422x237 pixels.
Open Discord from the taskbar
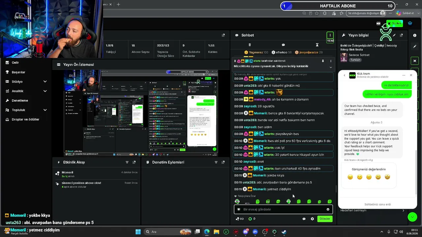pyautogui.click(x=245, y=232)
